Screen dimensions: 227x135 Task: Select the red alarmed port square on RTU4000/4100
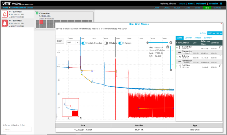(41, 22)
